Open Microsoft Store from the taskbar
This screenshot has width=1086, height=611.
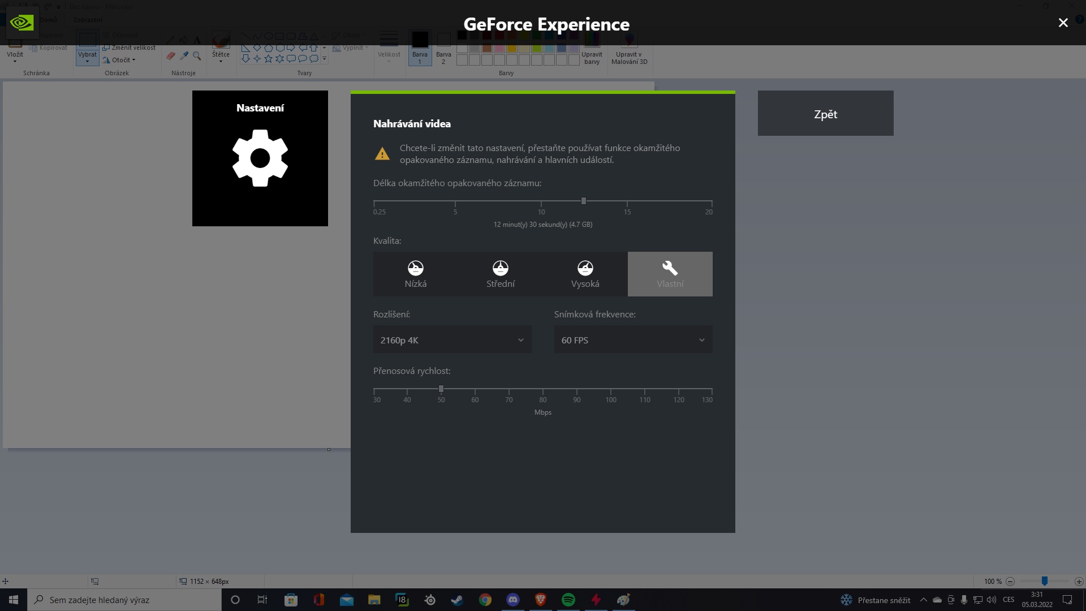tap(291, 600)
